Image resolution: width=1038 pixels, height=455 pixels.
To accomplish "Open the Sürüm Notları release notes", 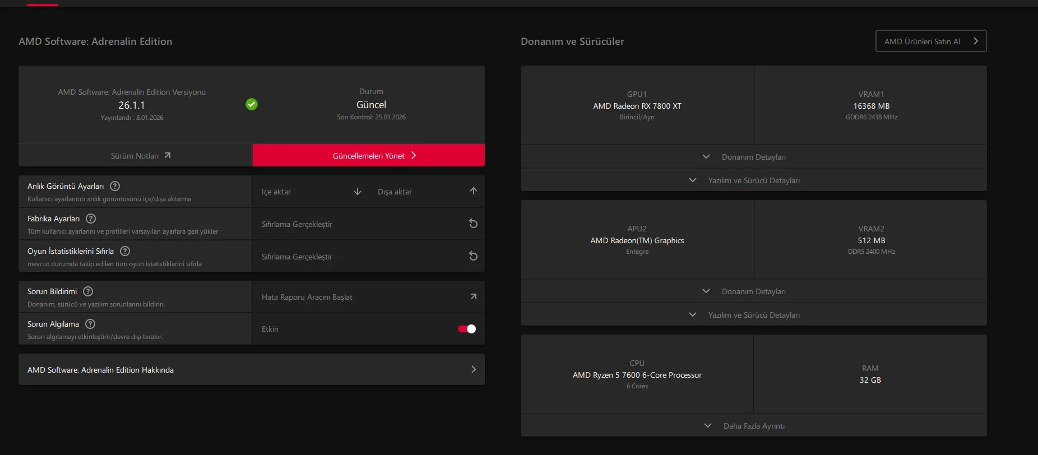I will [x=135, y=156].
